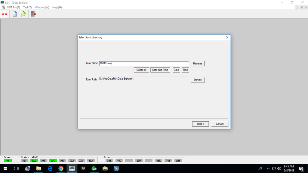
Task: Open Google Chrome from the taskbar
Action: click(61, 168)
